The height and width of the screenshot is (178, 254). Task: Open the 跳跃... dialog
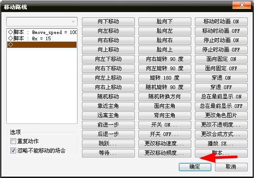[108, 144]
